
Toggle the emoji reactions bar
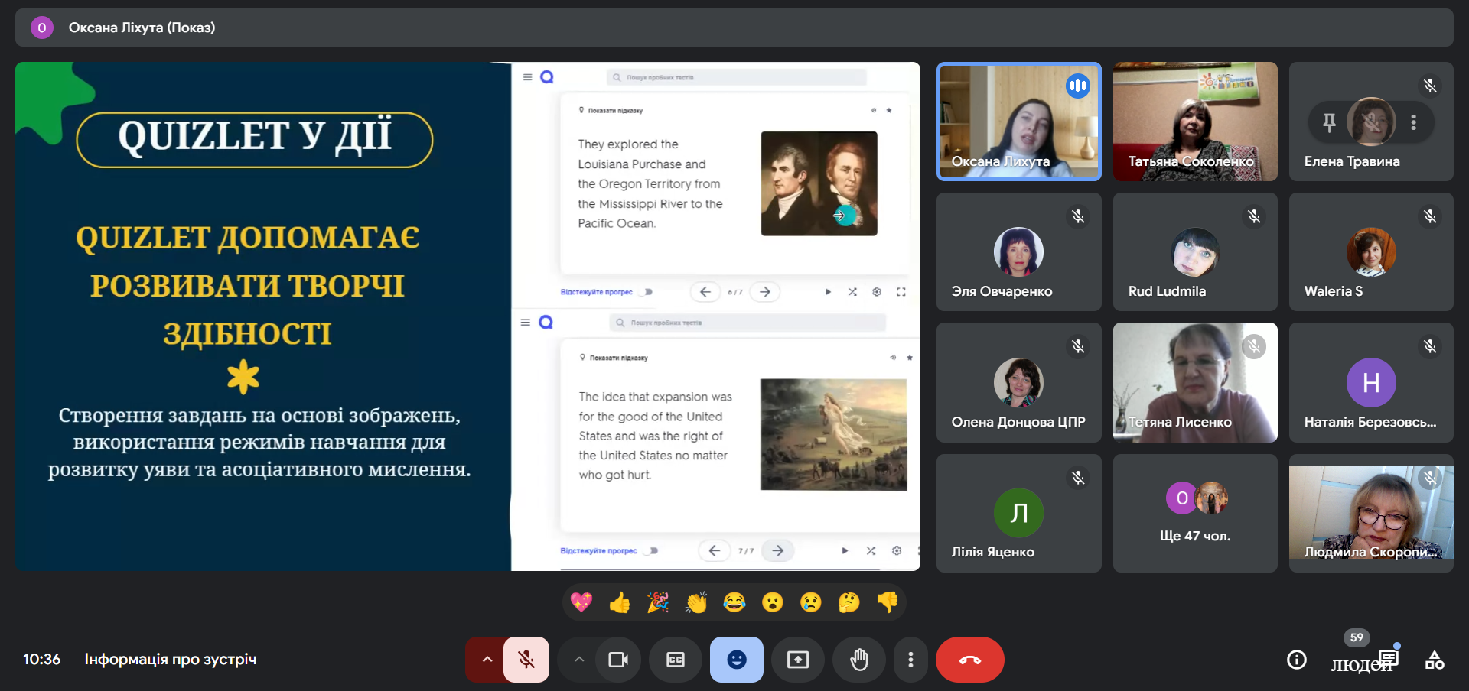coord(737,660)
